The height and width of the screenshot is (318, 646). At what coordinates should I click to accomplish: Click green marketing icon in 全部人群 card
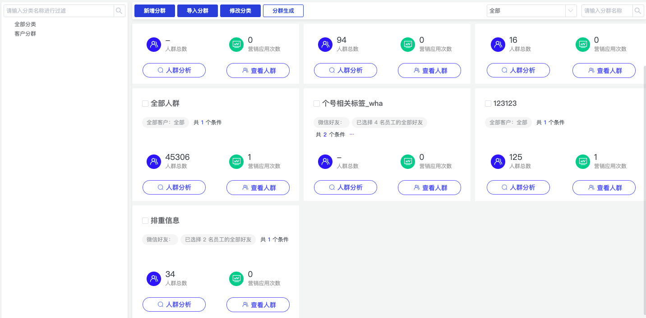coord(236,161)
